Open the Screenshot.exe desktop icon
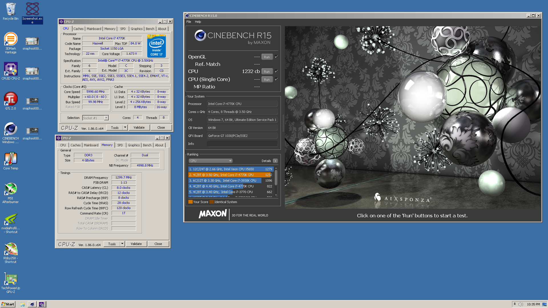 pyautogui.click(x=32, y=13)
